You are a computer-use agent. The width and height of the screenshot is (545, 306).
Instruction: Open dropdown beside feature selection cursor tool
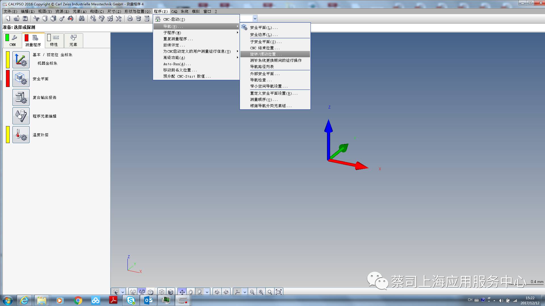click(x=123, y=292)
